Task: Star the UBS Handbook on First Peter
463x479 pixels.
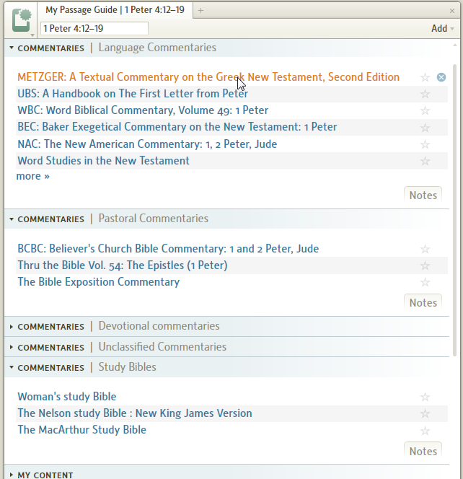Action: click(x=425, y=94)
